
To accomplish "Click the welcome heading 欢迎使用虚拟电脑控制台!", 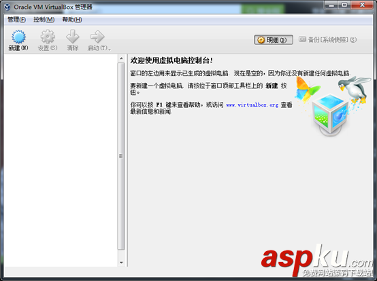I will tap(171, 60).
